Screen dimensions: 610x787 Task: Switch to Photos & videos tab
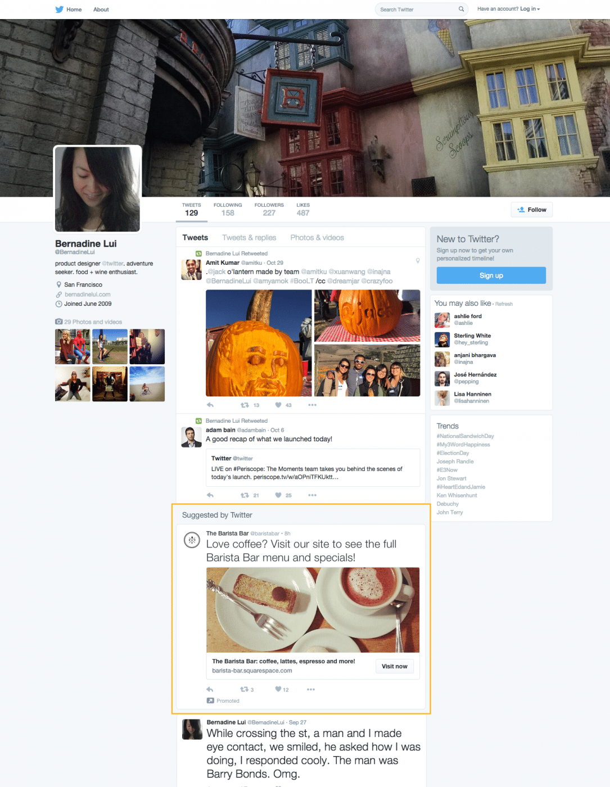tap(317, 238)
